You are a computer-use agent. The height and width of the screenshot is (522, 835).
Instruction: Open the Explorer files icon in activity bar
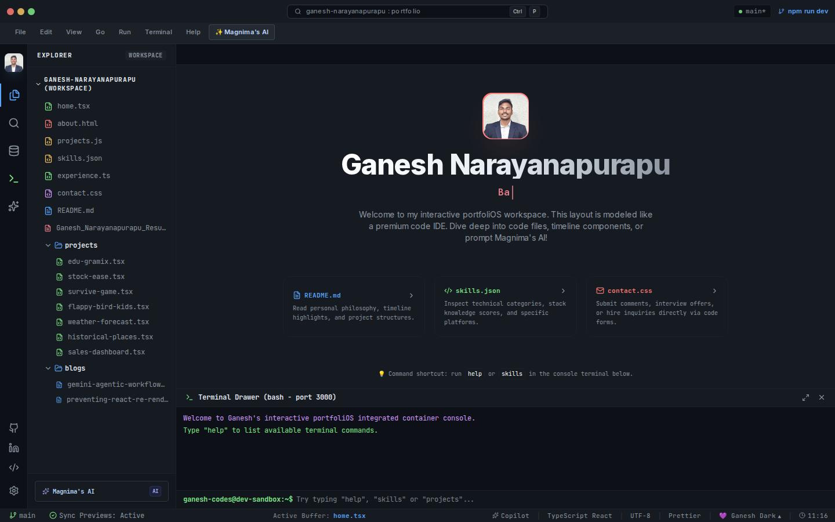tap(14, 95)
